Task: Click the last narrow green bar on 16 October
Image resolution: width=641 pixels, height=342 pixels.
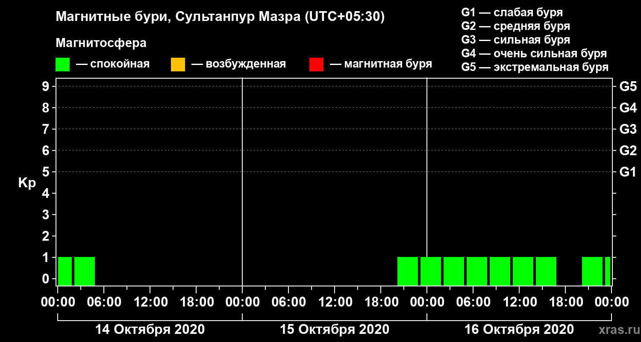Action: click(608, 271)
